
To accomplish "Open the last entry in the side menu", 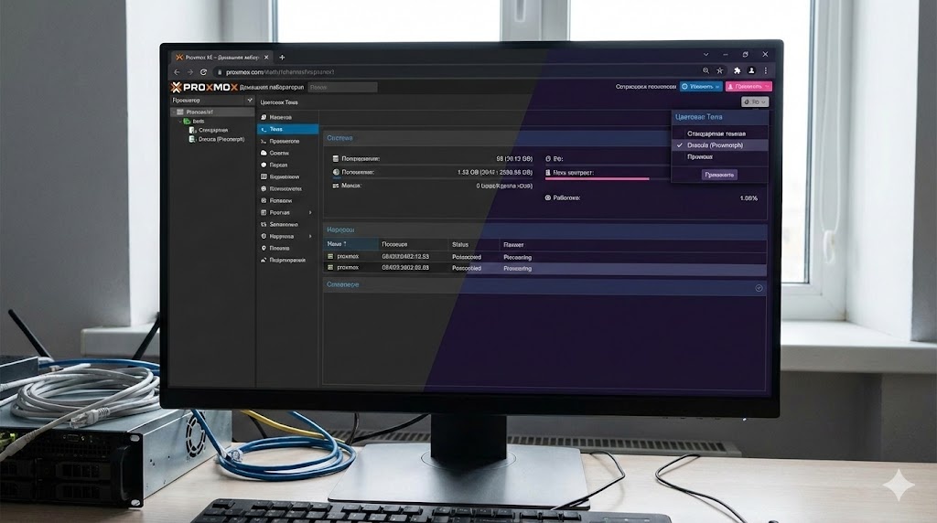I will tap(287, 261).
